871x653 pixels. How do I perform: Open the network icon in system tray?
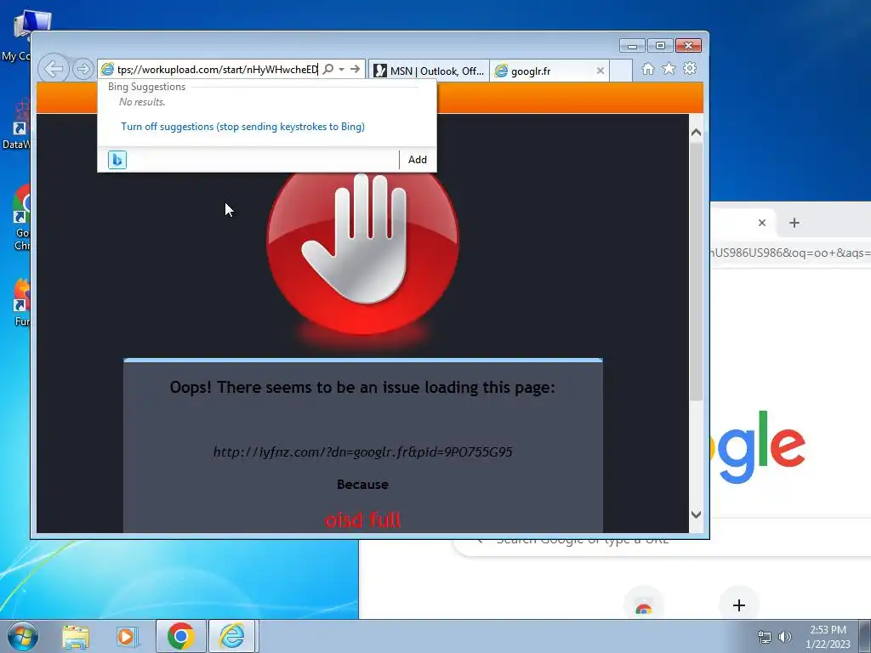tap(765, 637)
